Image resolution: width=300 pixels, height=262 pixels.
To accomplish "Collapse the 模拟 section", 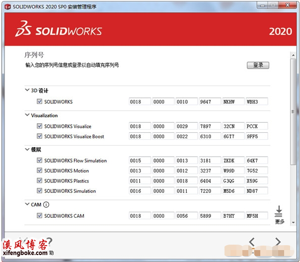I will point(27,149).
